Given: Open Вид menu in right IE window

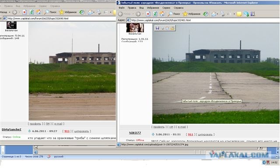Looking at the screenshot, I should point(141,8).
